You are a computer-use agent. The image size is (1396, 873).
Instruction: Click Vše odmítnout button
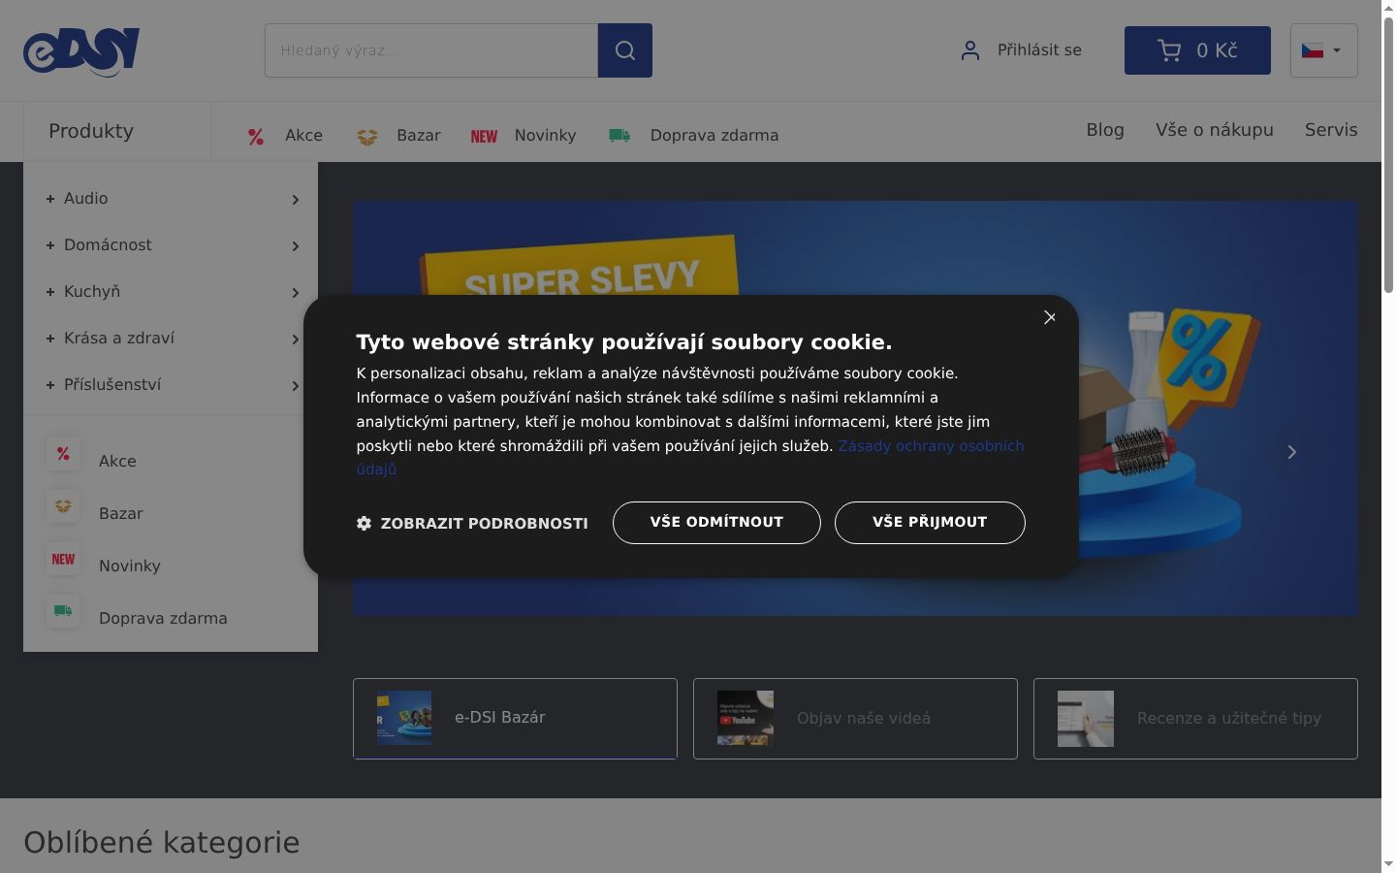click(716, 523)
